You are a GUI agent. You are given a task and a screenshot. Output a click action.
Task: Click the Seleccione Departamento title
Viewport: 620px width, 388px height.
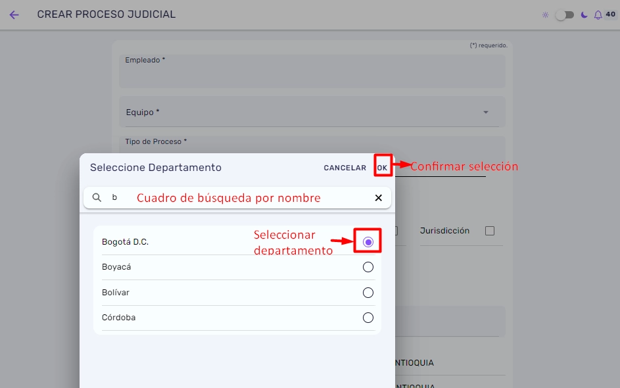click(156, 167)
